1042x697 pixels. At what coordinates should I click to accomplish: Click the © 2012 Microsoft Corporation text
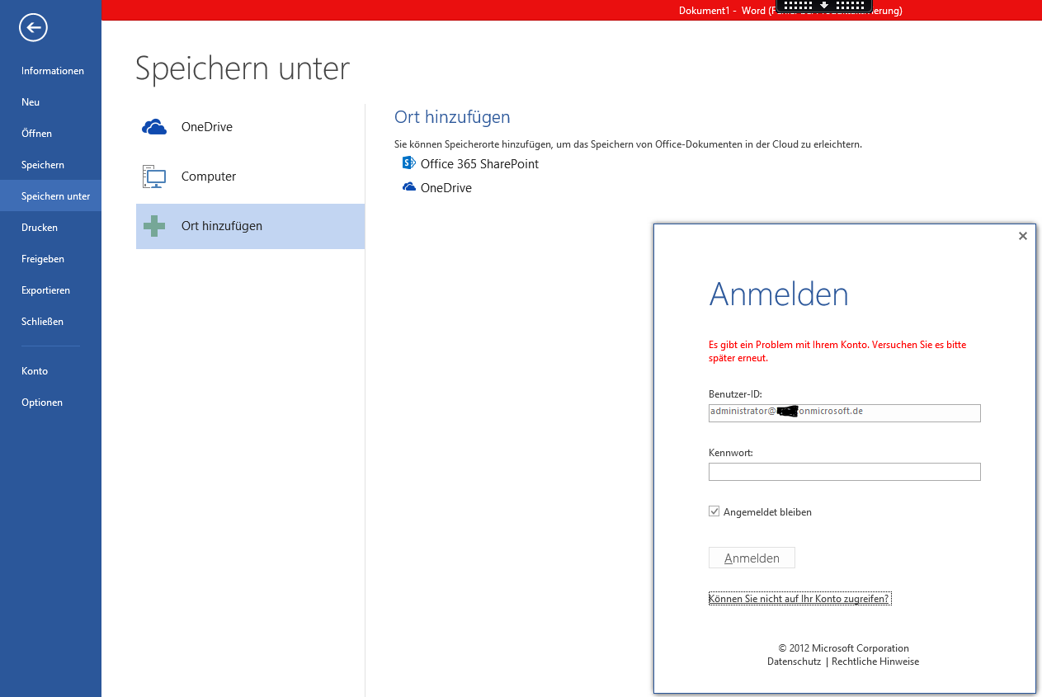843,648
